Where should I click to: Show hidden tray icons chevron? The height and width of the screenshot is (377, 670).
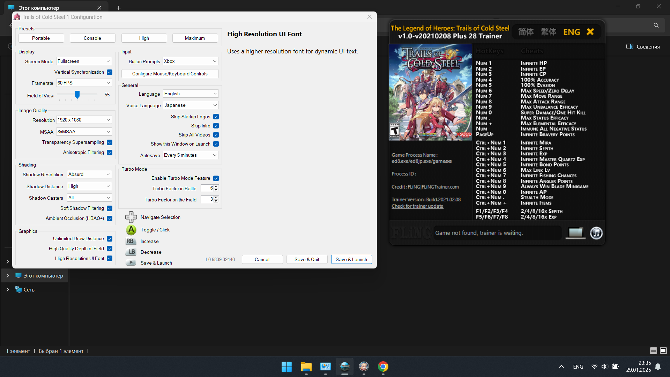click(x=561, y=367)
